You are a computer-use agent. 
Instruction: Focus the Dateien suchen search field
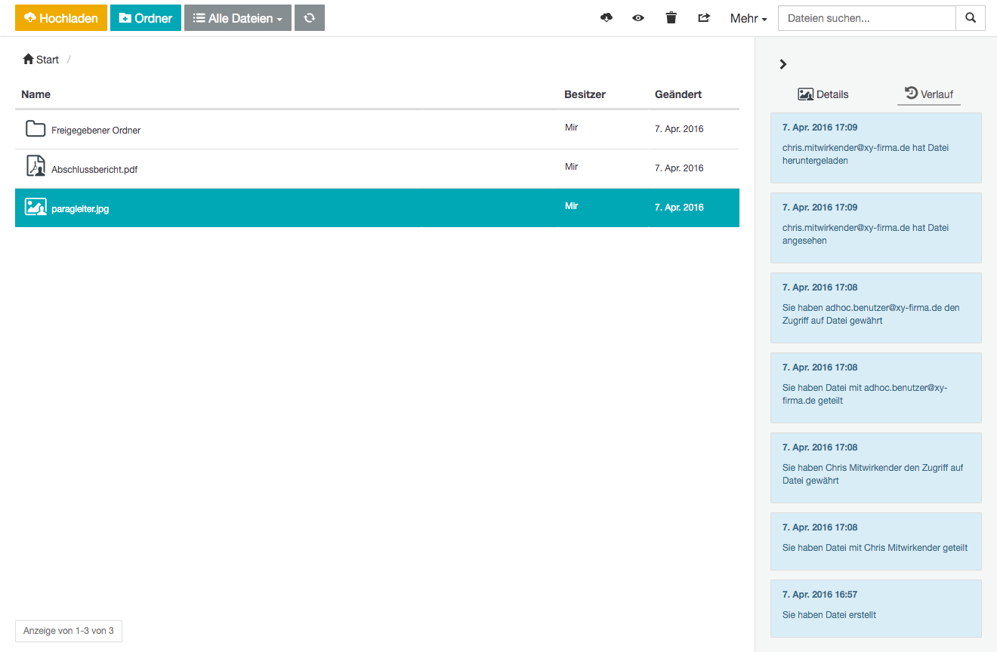(867, 18)
